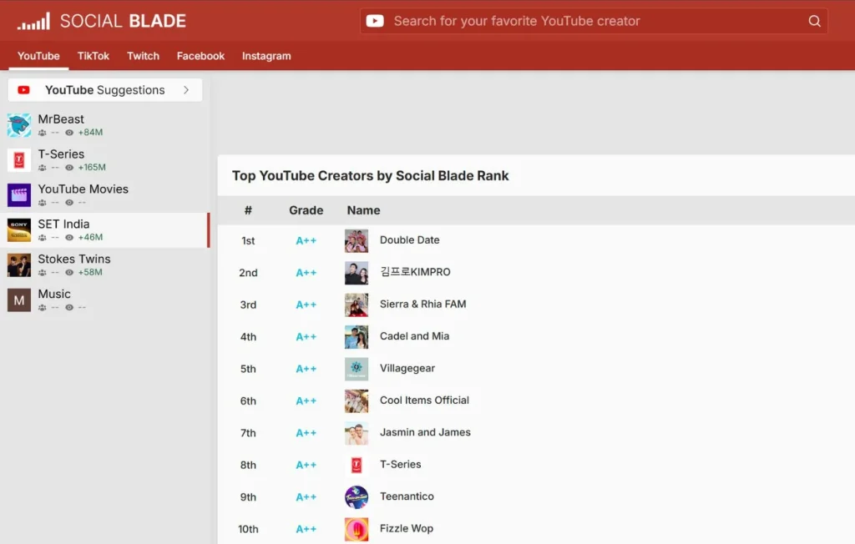Viewport: 855px width, 544px height.
Task: Open the Cool Items Official link
Action: [424, 400]
